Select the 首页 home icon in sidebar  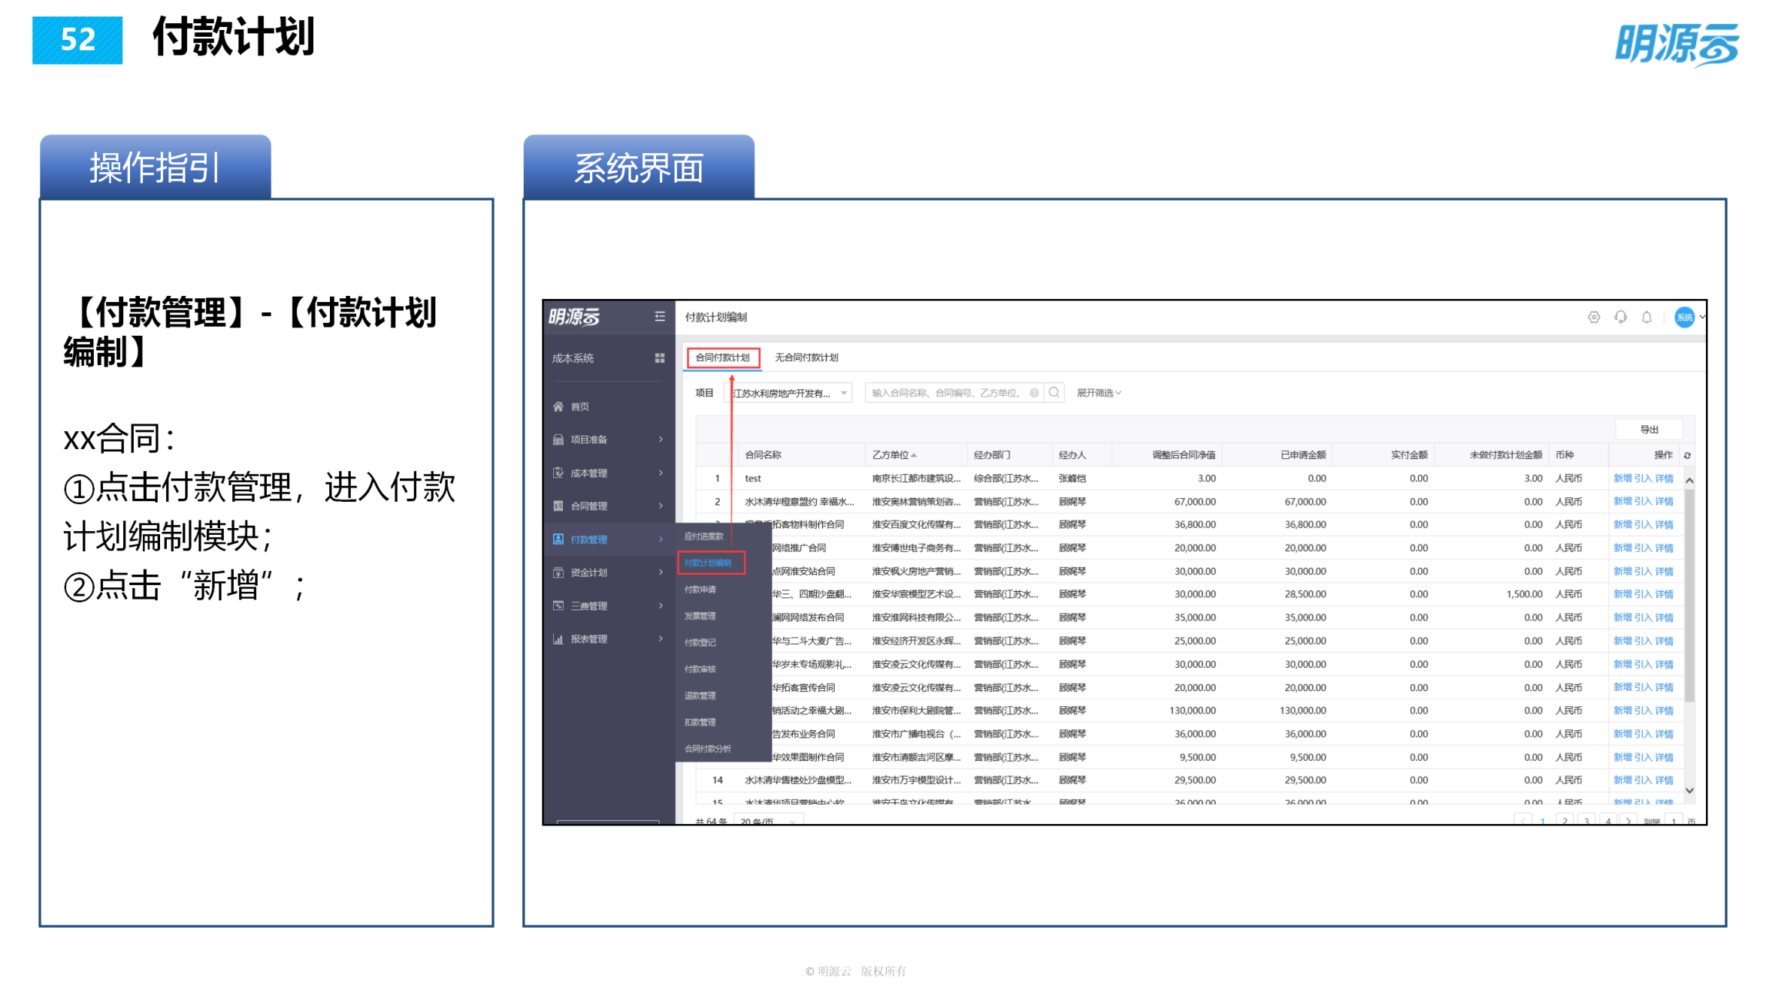(x=558, y=406)
